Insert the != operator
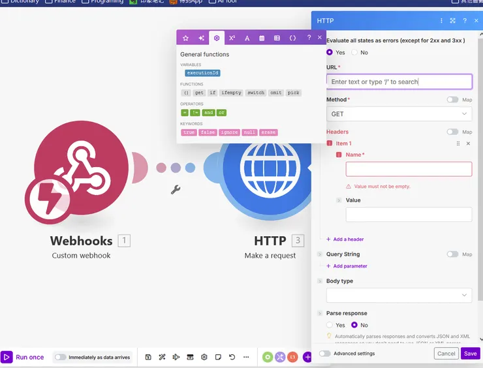This screenshot has height=368, width=483. (195, 113)
